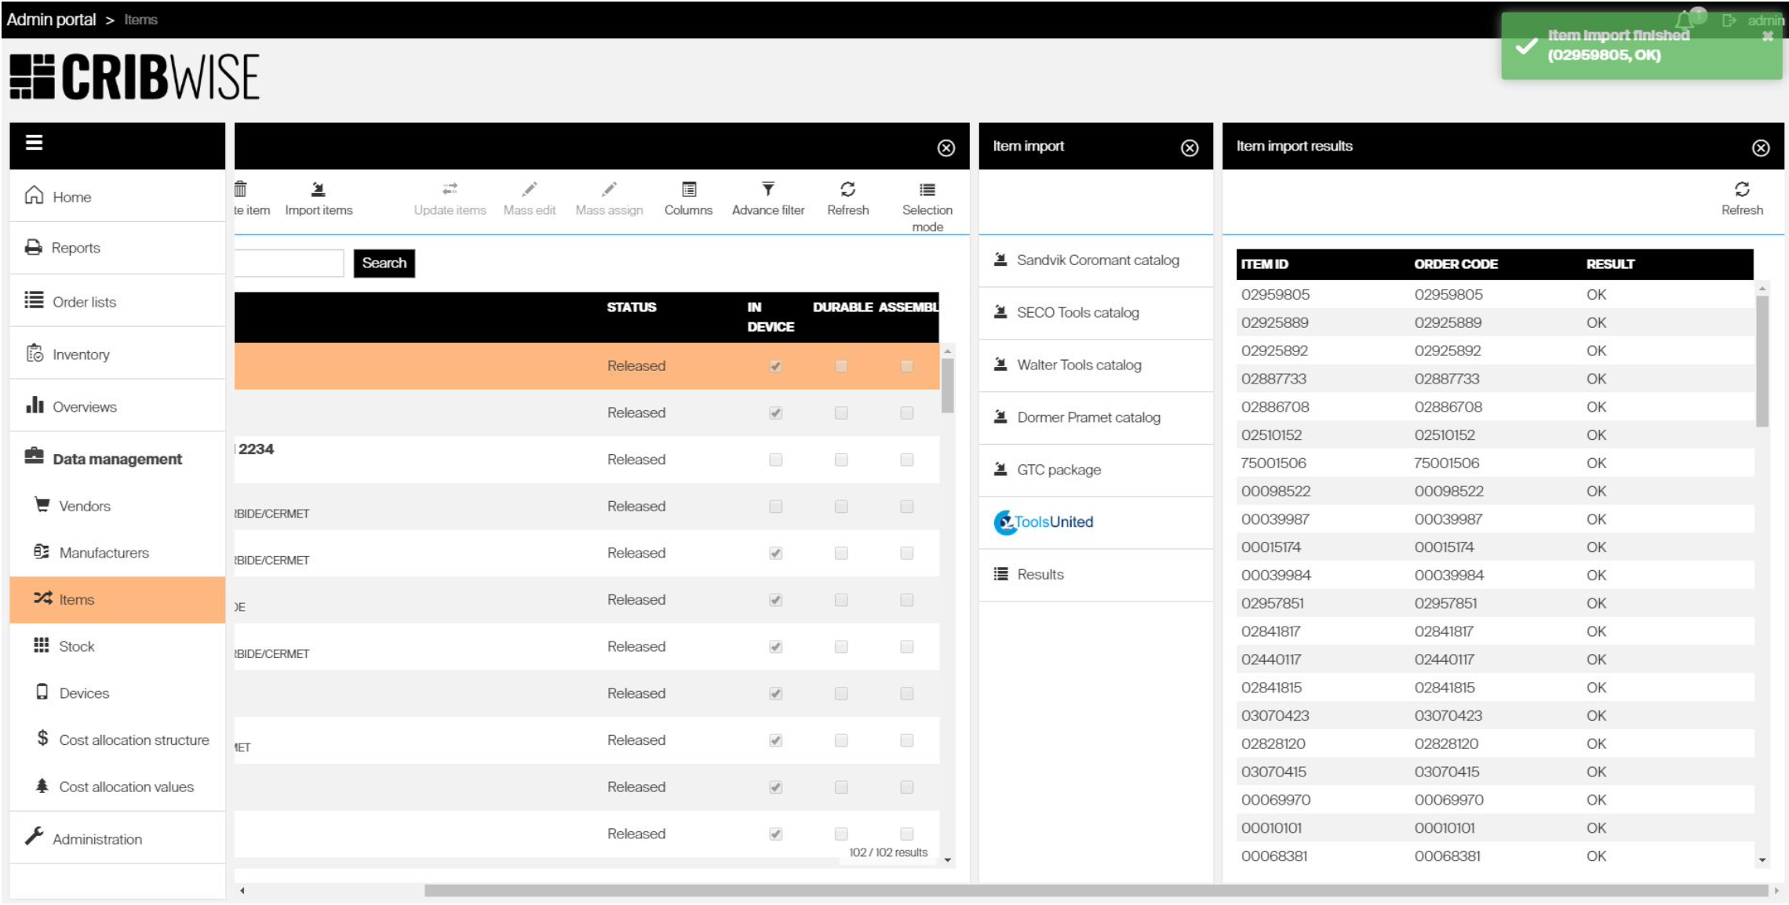The image size is (1789, 905).
Task: Open Results in the Item import panel
Action: tap(1095, 575)
